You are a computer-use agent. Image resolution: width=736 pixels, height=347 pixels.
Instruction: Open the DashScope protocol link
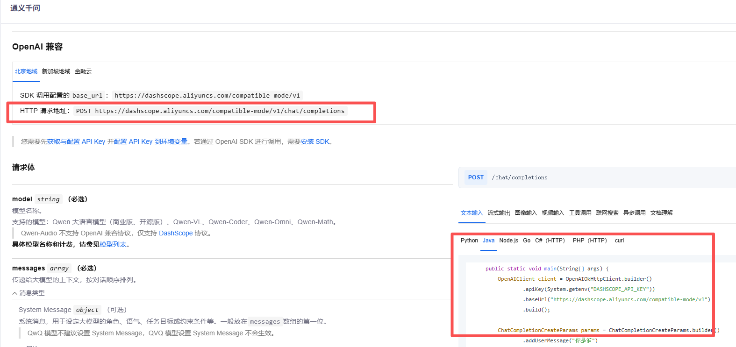(176, 233)
